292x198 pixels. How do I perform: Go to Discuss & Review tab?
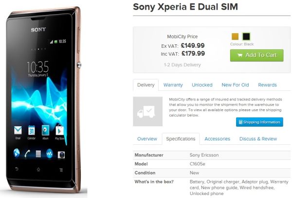point(258,139)
